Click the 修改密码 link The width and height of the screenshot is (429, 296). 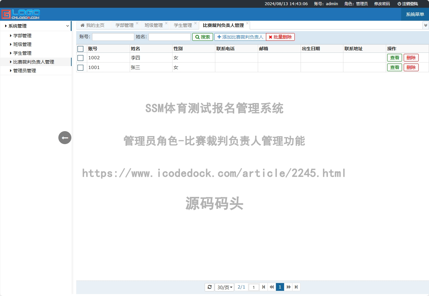(x=382, y=4)
